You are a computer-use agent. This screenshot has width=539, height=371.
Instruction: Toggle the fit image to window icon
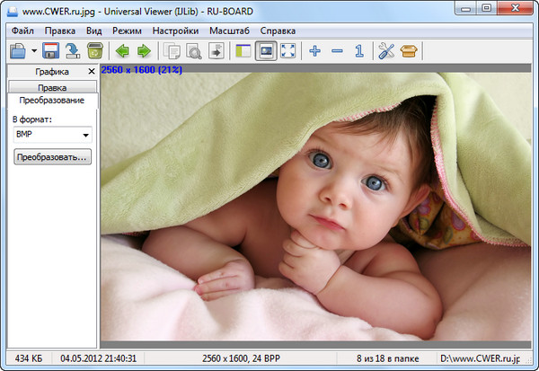(266, 51)
